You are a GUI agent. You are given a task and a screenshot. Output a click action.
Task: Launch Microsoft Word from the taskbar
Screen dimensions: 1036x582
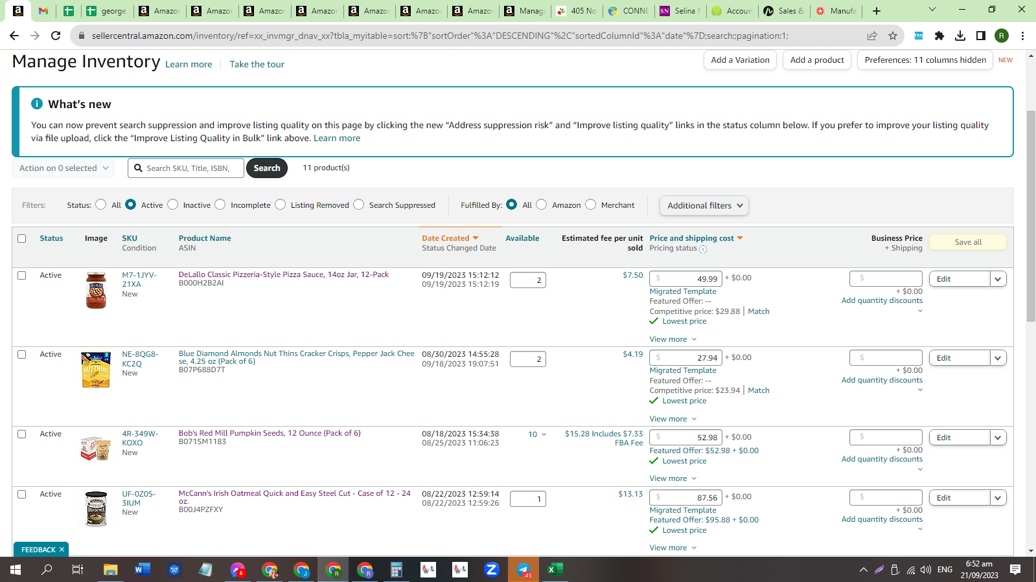click(143, 570)
